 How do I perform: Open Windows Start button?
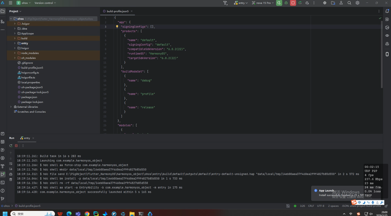pyautogui.click(x=5, y=214)
